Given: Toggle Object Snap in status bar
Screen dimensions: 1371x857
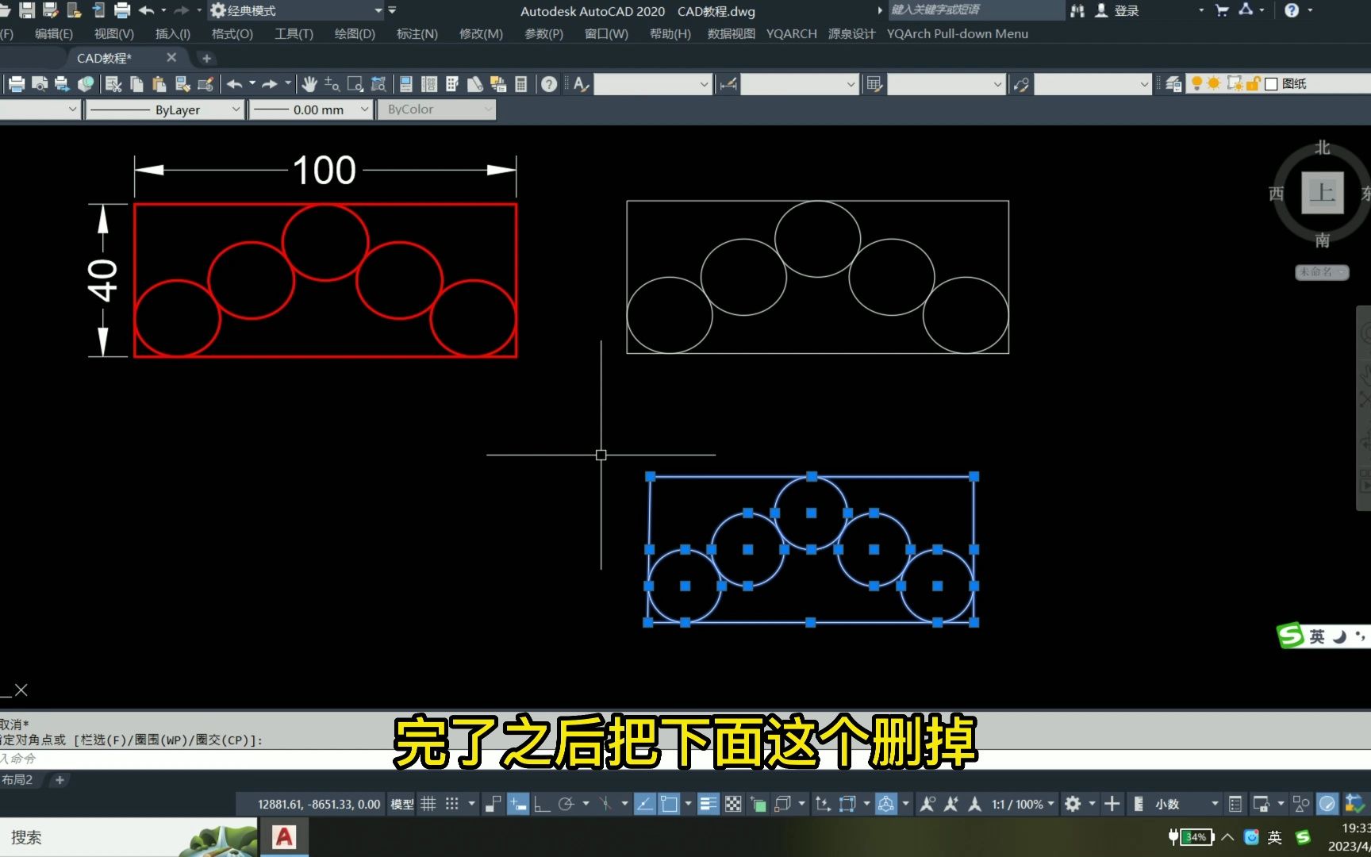Looking at the screenshot, I should click(x=669, y=804).
